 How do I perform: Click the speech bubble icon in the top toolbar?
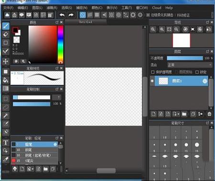[x=21, y=15]
